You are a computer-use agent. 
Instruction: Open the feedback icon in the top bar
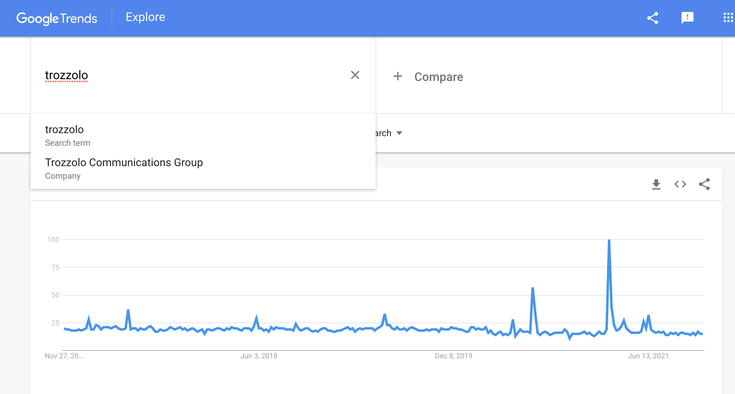pyautogui.click(x=687, y=18)
